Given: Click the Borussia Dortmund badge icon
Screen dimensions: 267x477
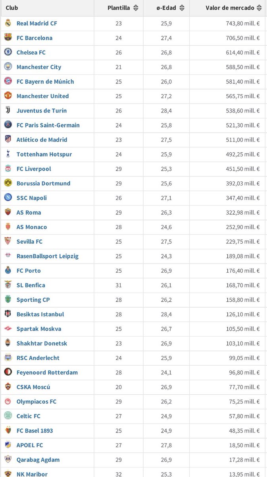Looking at the screenshot, I should coord(8,183).
